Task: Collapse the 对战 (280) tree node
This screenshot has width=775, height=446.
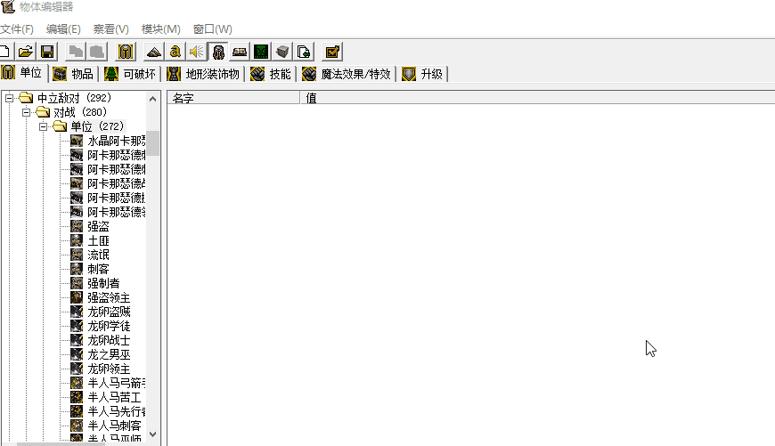Action: (26, 112)
